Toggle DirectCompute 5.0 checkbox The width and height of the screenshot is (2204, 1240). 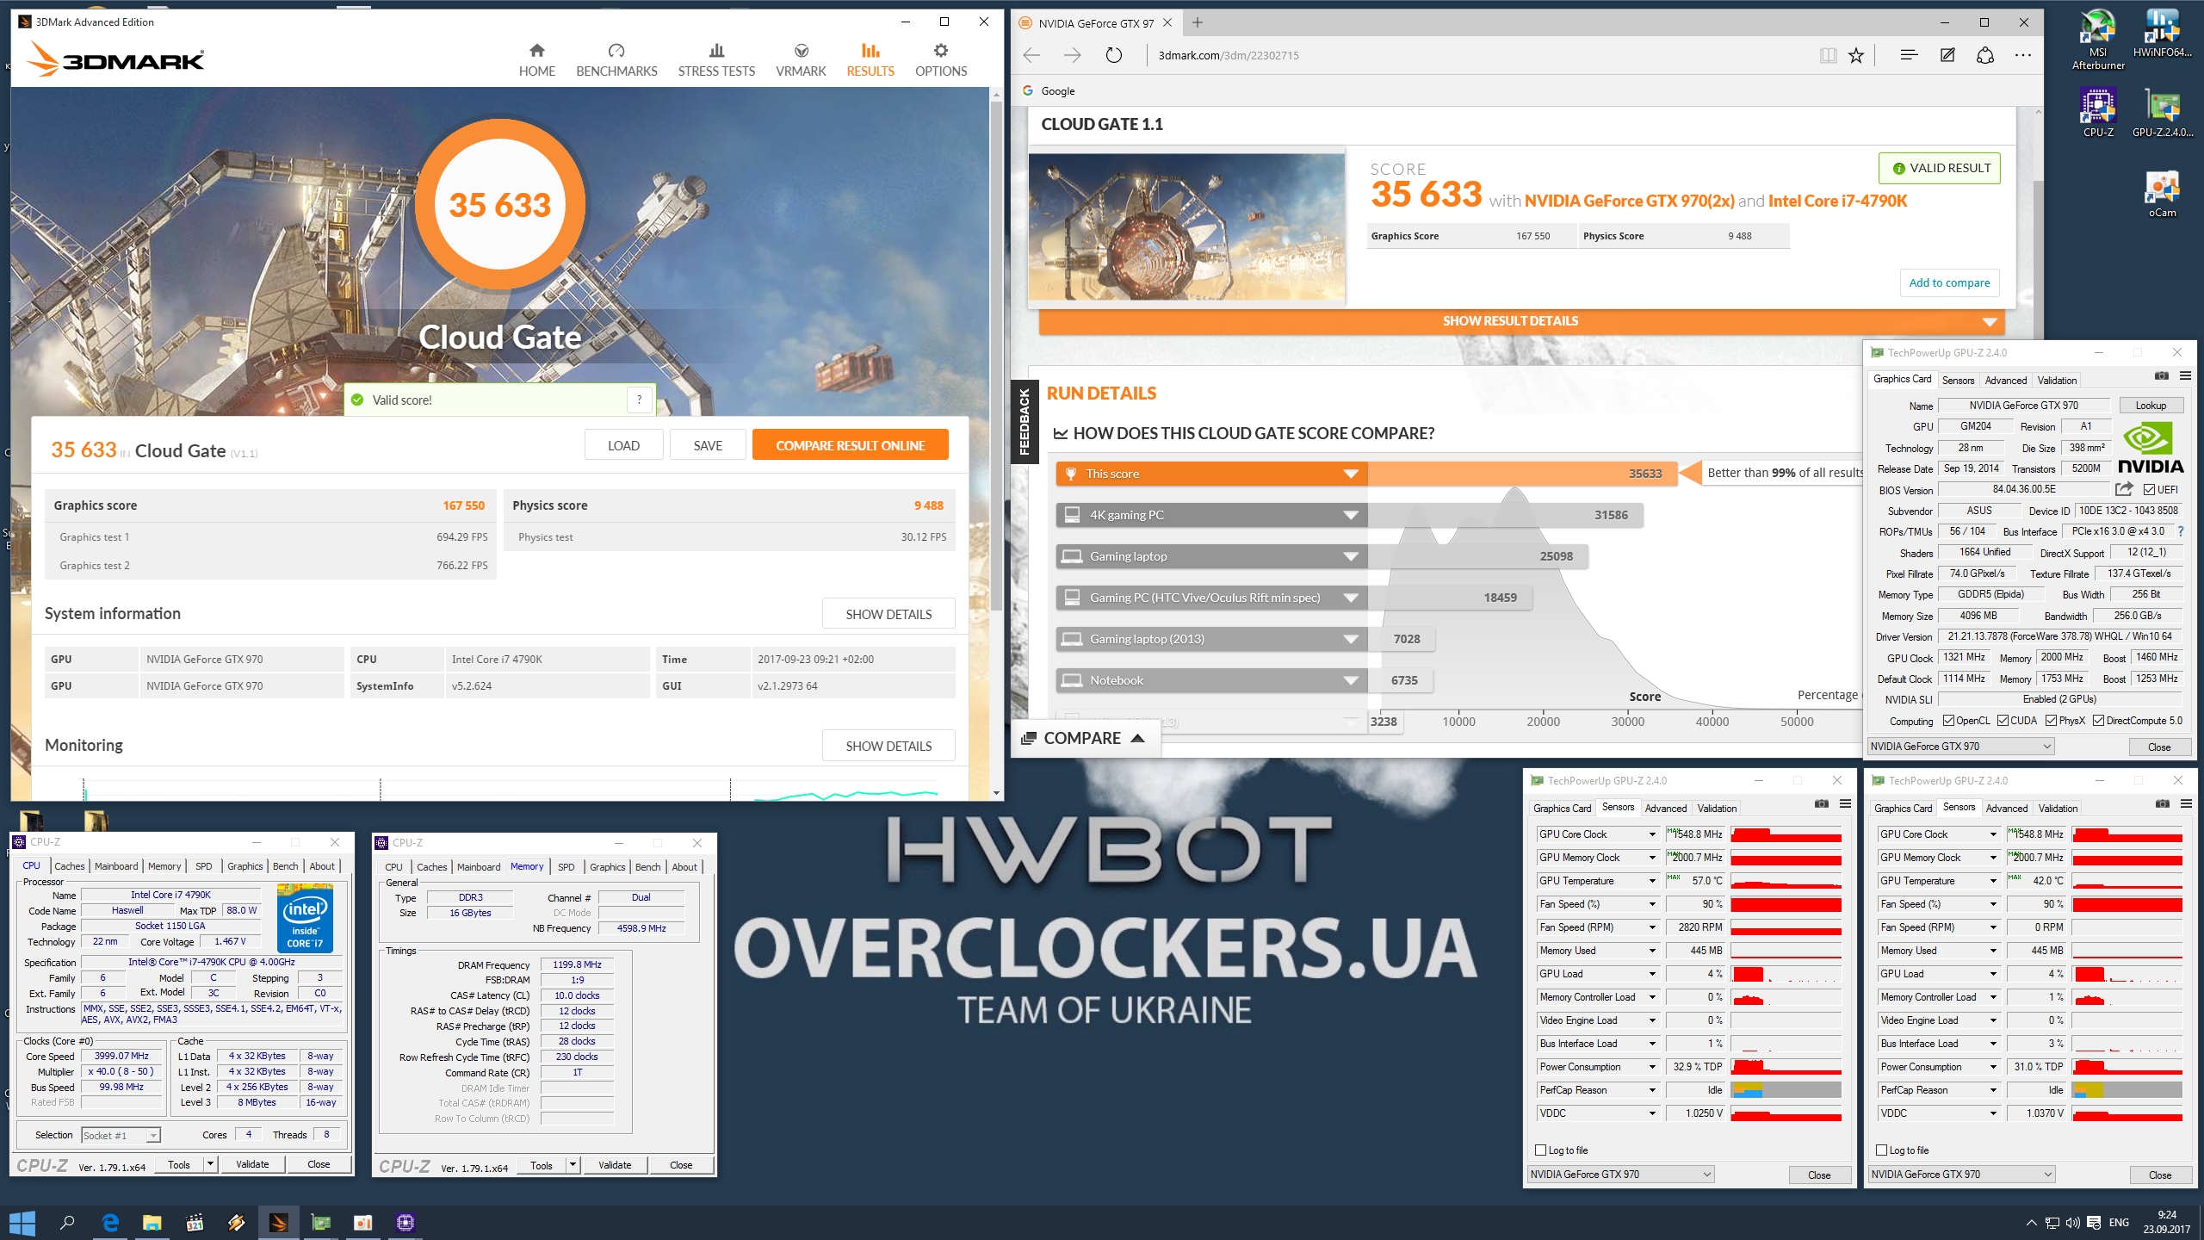[x=2099, y=721]
